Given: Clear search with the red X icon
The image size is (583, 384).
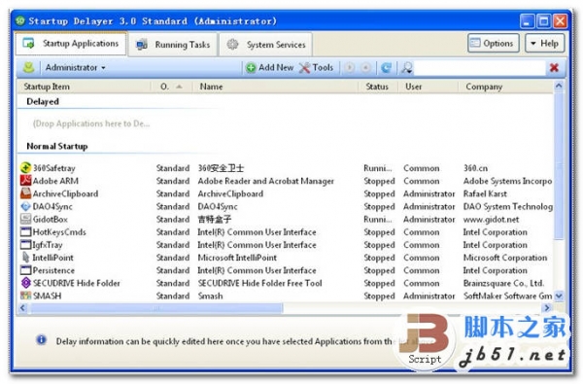Looking at the screenshot, I should pyautogui.click(x=554, y=68).
